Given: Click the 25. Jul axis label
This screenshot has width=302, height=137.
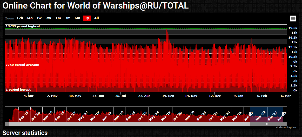Looking at the screenshot, I should 120,96.
